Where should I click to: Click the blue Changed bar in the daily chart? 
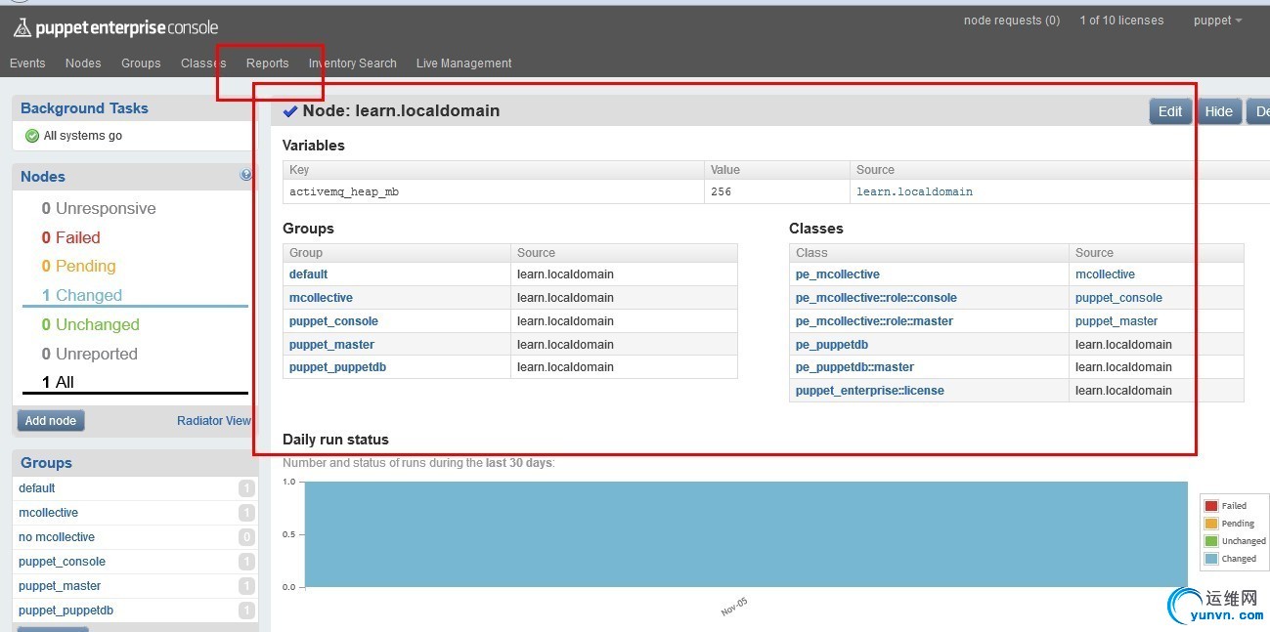[746, 534]
